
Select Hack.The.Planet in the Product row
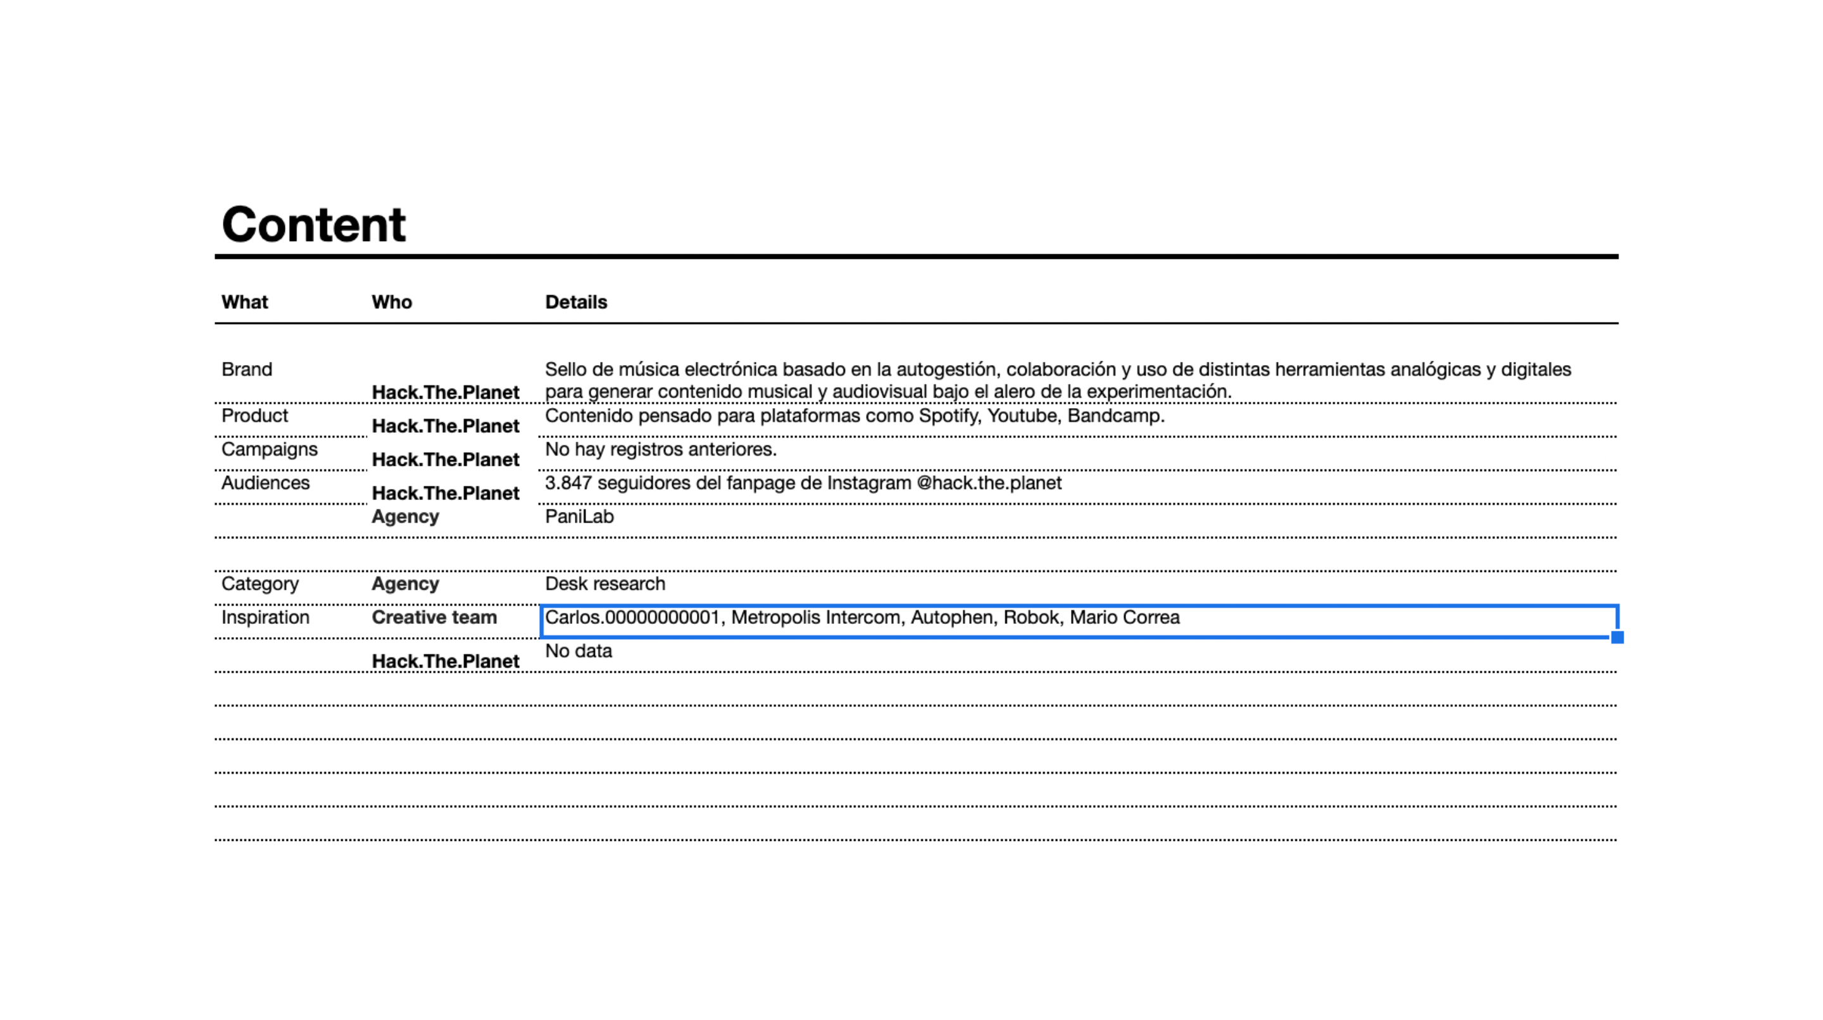(446, 426)
